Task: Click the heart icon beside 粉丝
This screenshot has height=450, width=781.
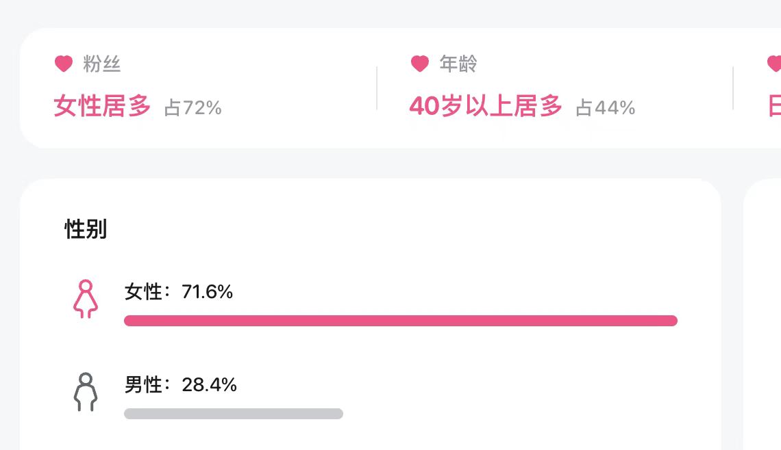Action: pos(64,64)
